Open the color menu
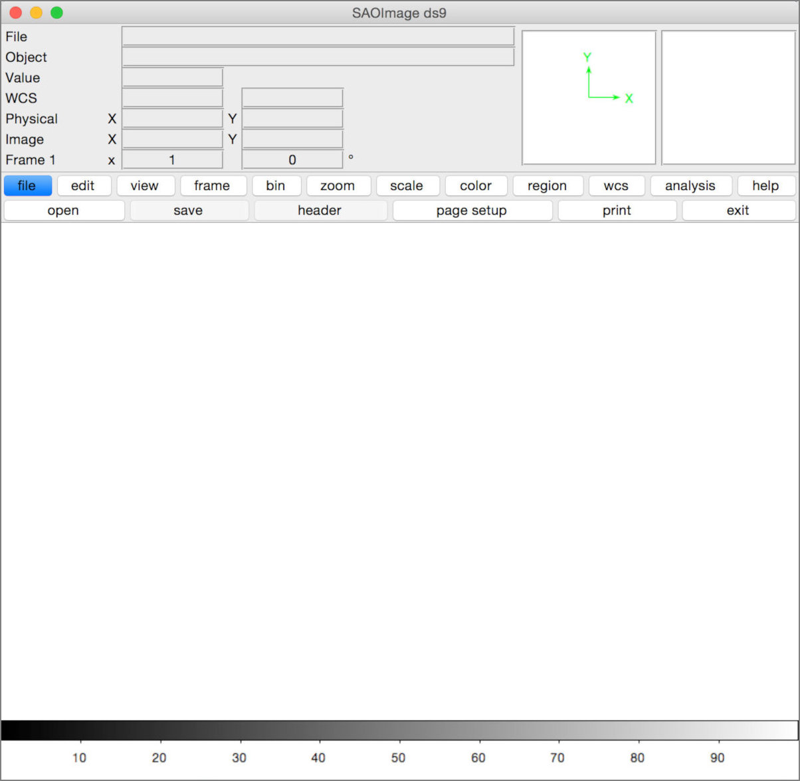This screenshot has width=800, height=781. pos(476,185)
